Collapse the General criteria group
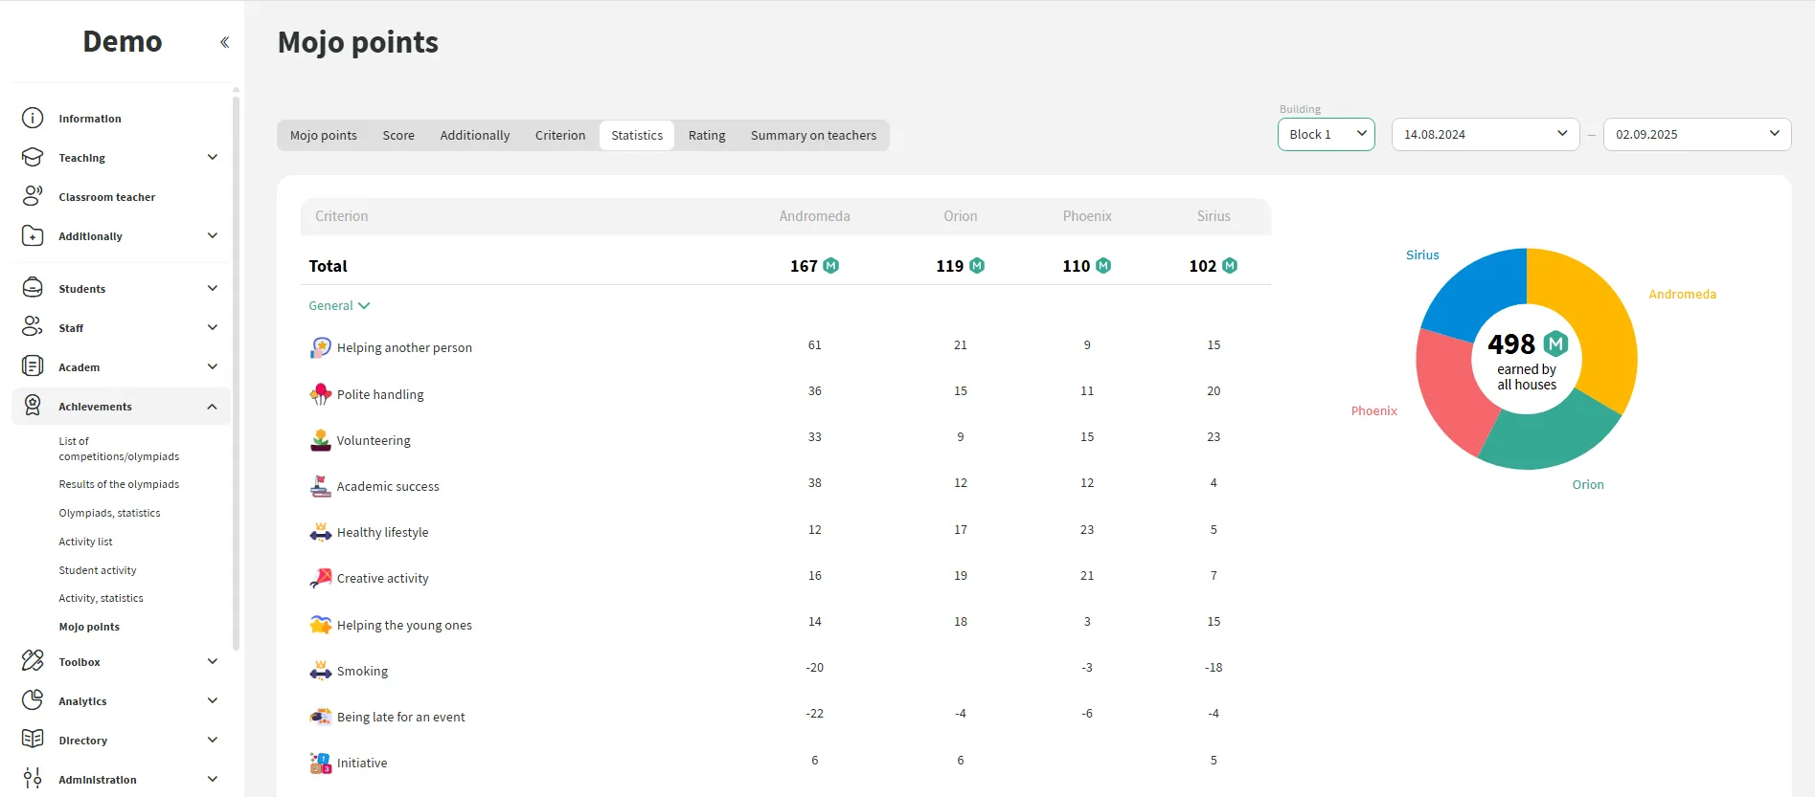The height and width of the screenshot is (797, 1815). (339, 306)
